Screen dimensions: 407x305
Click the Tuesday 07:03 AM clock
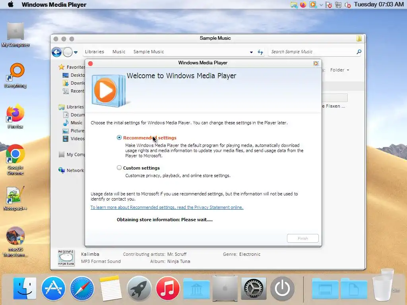tap(379, 4)
